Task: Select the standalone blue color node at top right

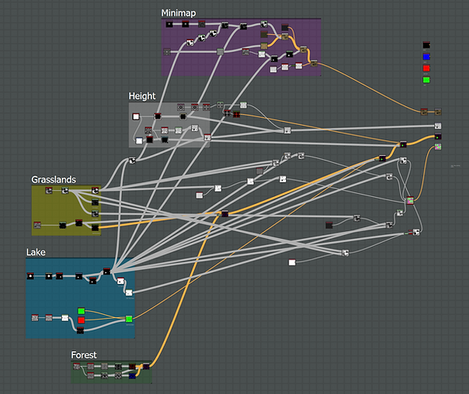Action: (x=426, y=56)
